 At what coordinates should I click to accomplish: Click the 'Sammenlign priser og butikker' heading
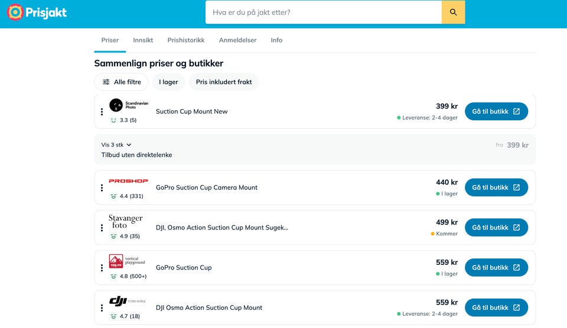[159, 64]
